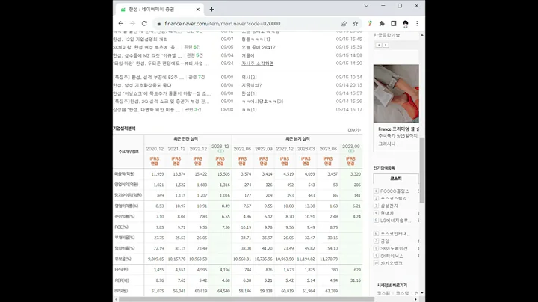Click the scroll-right arrow of horizontal scrollbar
Image resolution: width=538 pixels, height=302 pixels.
click(416, 299)
